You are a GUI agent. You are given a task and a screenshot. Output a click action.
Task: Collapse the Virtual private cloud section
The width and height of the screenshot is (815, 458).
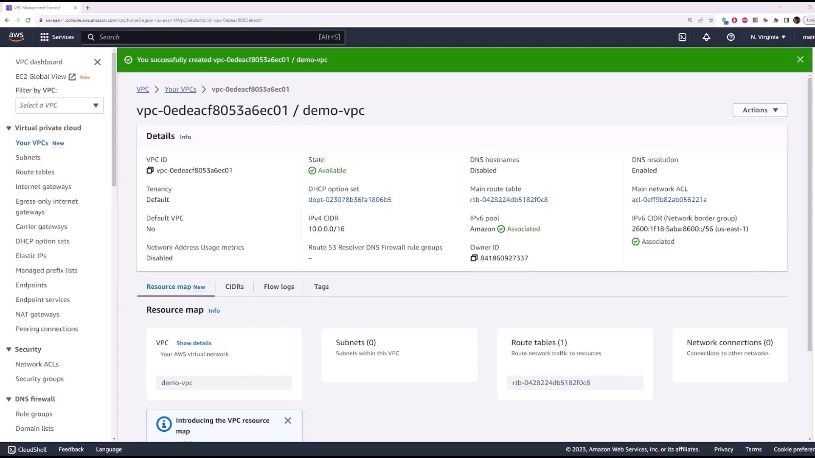(x=8, y=128)
